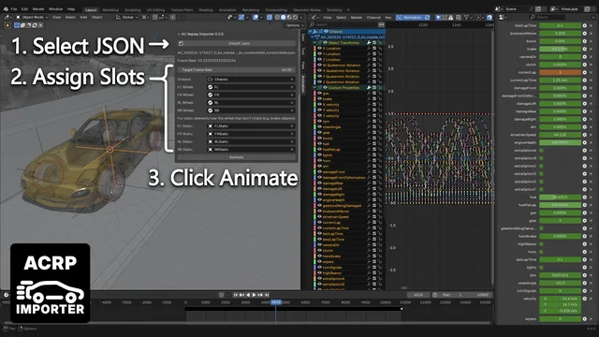Switch to the Shading workspace tab
The width and height of the screenshot is (599, 337).
(206, 10)
